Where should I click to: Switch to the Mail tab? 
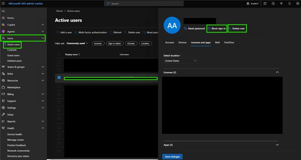[x=217, y=43]
